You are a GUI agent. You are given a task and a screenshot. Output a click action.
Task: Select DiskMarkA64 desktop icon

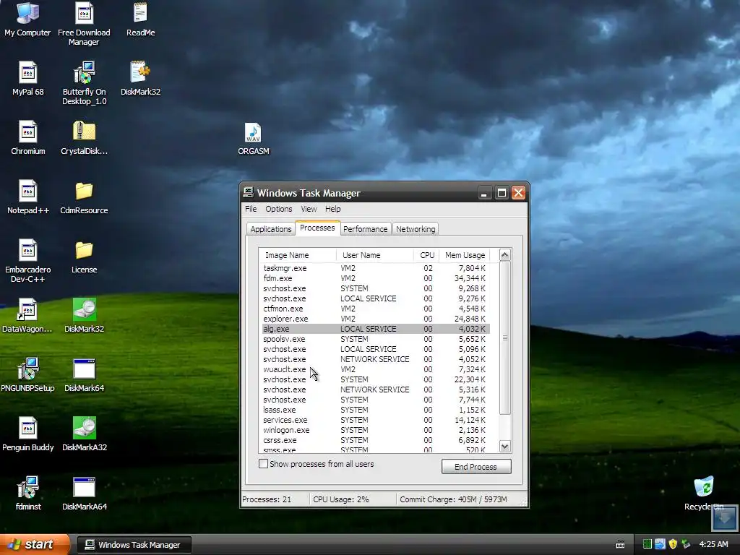pyautogui.click(x=84, y=493)
